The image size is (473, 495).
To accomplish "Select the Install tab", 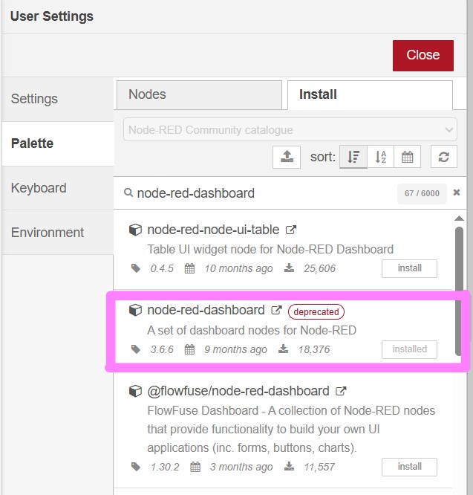I will click(371, 94).
